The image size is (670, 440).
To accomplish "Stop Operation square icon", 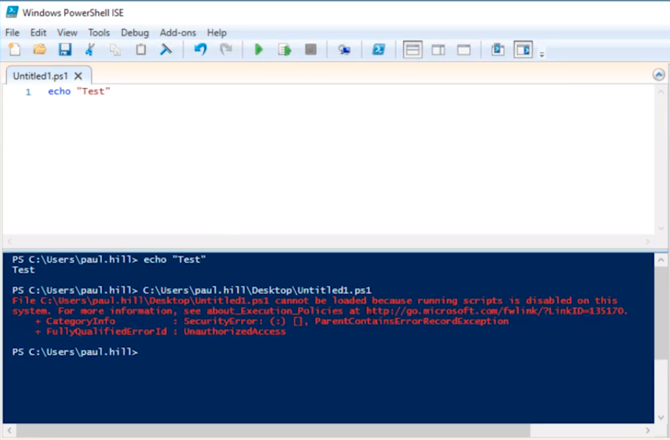I will pos(311,50).
